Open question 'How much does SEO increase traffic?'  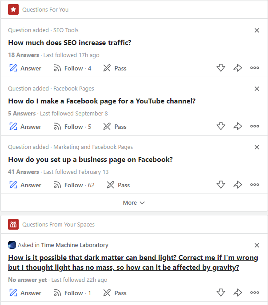click(70, 43)
